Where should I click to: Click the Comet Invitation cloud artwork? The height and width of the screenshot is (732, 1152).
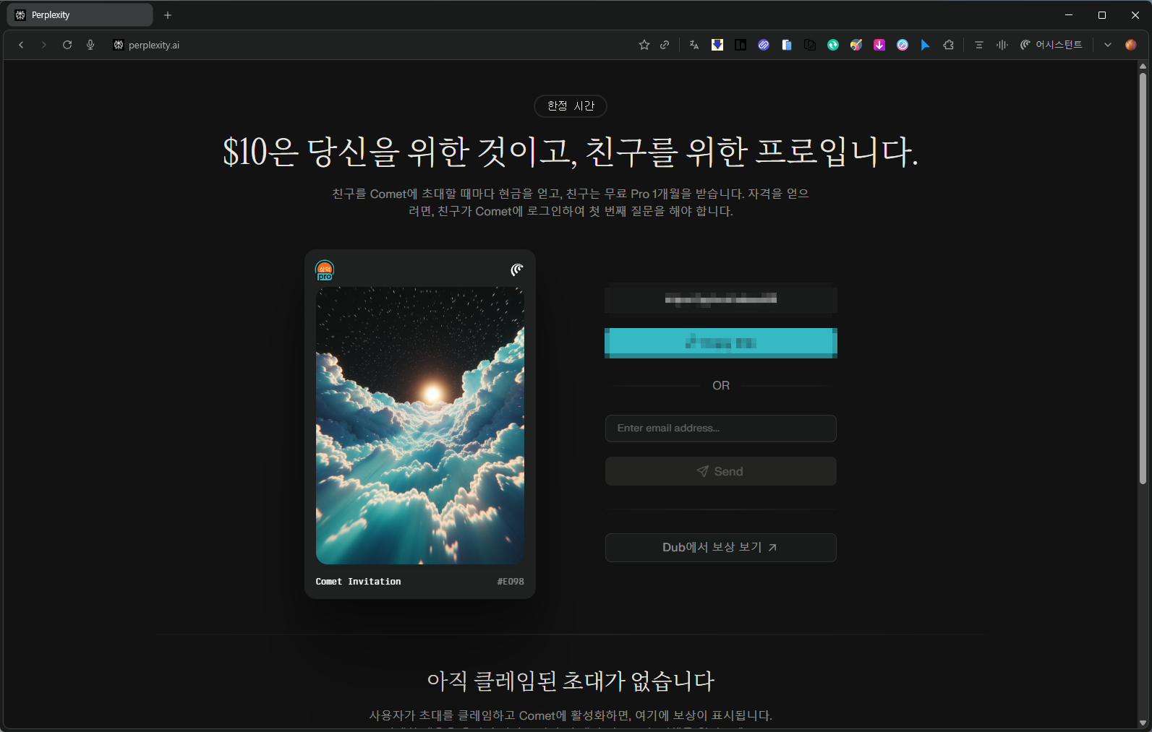click(420, 426)
